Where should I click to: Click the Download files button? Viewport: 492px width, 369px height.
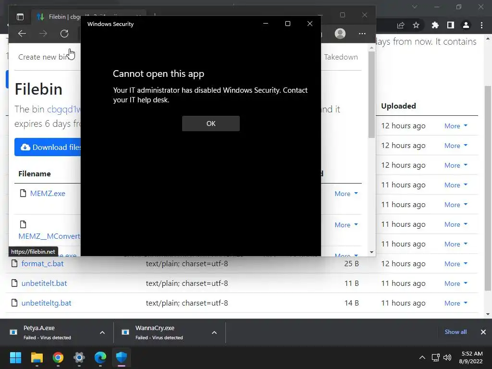[x=48, y=147]
